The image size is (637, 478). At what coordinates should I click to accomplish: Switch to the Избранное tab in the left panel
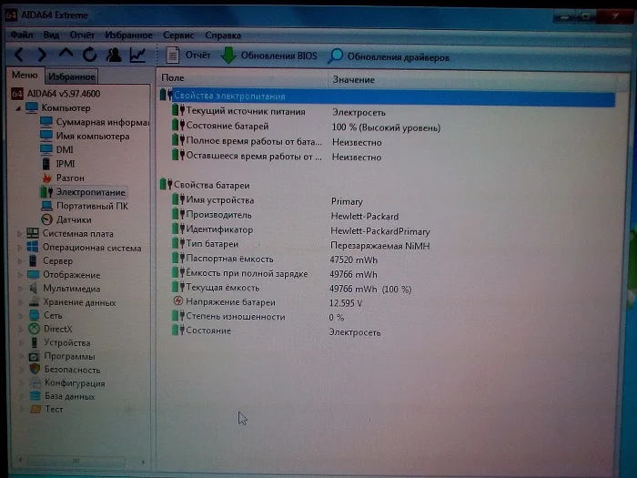[72, 76]
